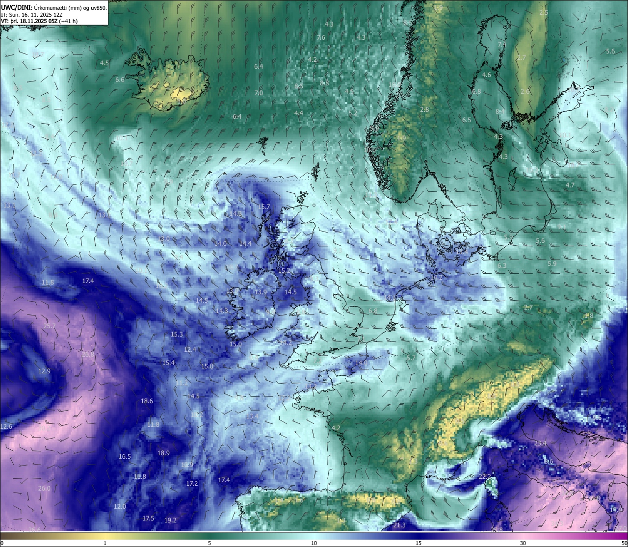Viewport: 628px width, 547px height.
Task: Click the map value 4.7
Action: [x=570, y=185]
